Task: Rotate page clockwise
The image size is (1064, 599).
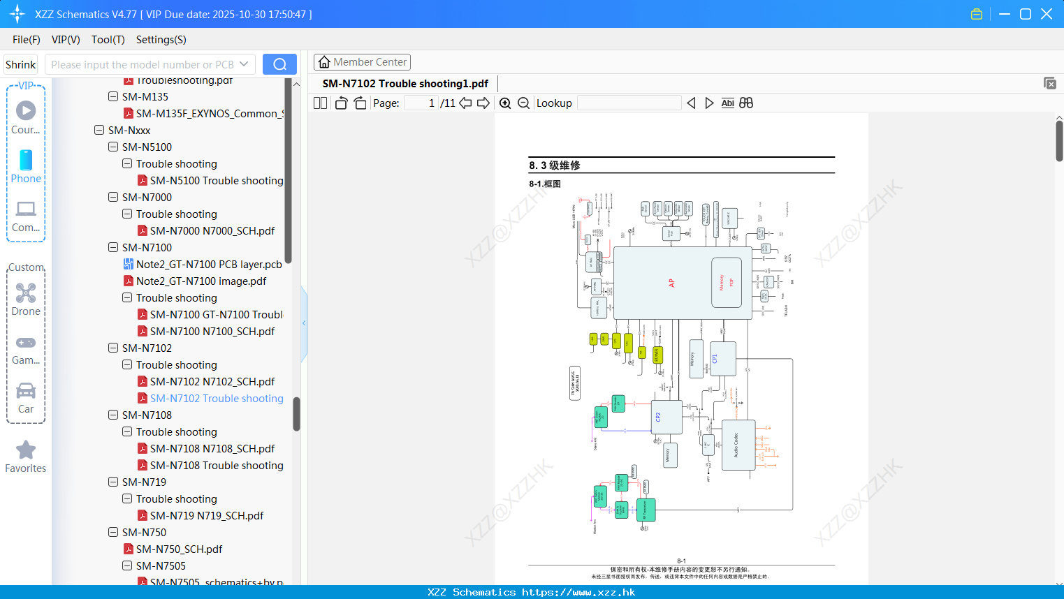Action: (x=360, y=103)
